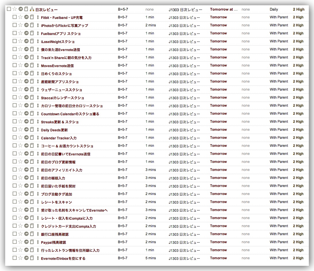Click 'Tomorrow at ...' due date of 日次レビュー
This screenshot has width=314, height=271.
pyautogui.click(x=224, y=9)
